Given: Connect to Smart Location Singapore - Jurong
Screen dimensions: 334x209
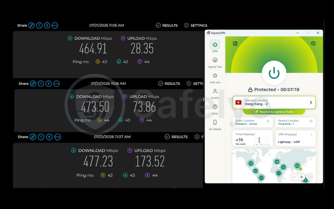Looking at the screenshot, I should (253, 122).
